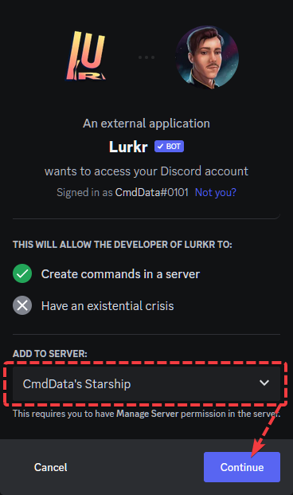Click the Have an existential crisis text

pos(107,306)
